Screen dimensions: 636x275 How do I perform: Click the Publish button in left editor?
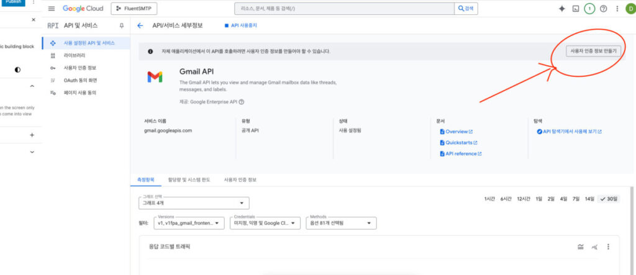click(x=13, y=2)
